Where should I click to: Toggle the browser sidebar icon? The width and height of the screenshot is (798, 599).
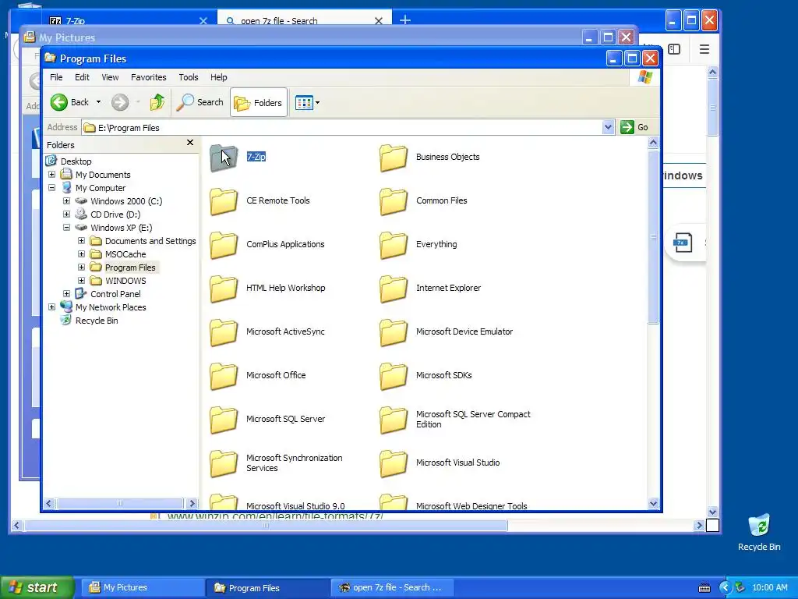[674, 49]
